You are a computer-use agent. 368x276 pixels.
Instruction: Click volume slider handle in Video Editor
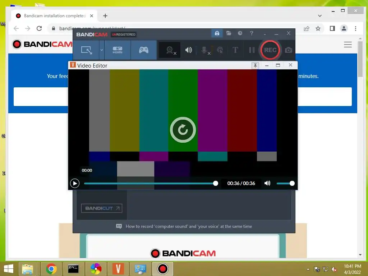pos(292,183)
